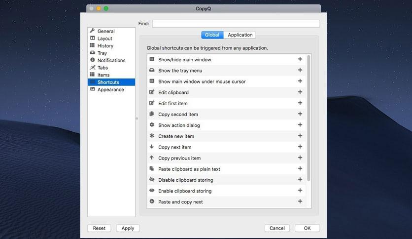Add shortcut for Show/hide main window

coord(300,59)
